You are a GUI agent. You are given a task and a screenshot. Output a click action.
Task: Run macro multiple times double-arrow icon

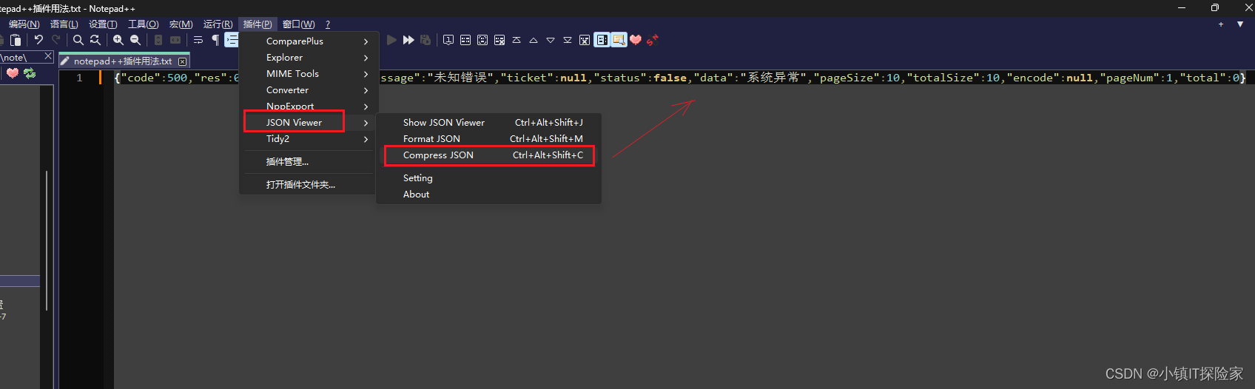point(408,40)
